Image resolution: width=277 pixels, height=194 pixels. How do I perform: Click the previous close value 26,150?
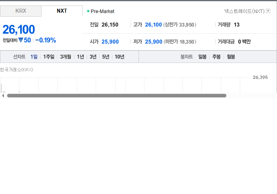(x=110, y=25)
